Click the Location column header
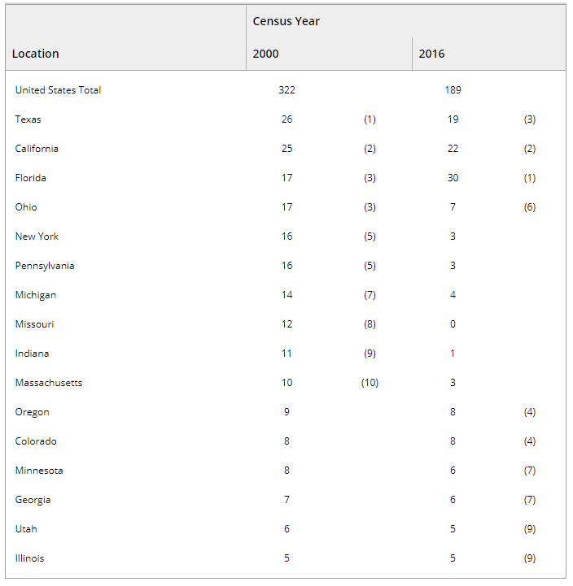573x586 pixels. 36,54
